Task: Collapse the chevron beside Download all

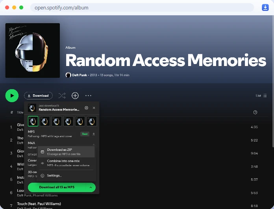Action: pyautogui.click(x=91, y=187)
